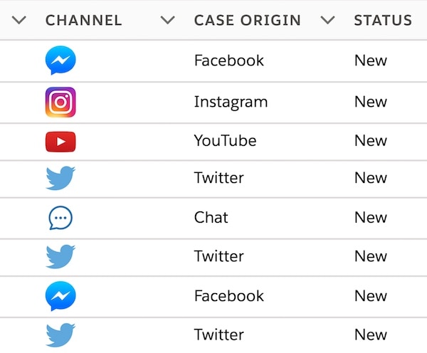
Task: Click the Instagram channel icon
Action: [x=60, y=102]
